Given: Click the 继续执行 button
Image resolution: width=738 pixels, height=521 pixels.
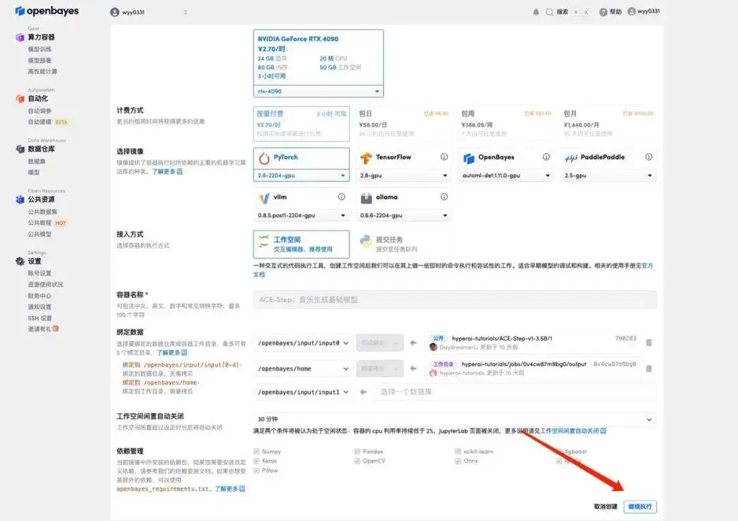Looking at the screenshot, I should pyautogui.click(x=640, y=507).
